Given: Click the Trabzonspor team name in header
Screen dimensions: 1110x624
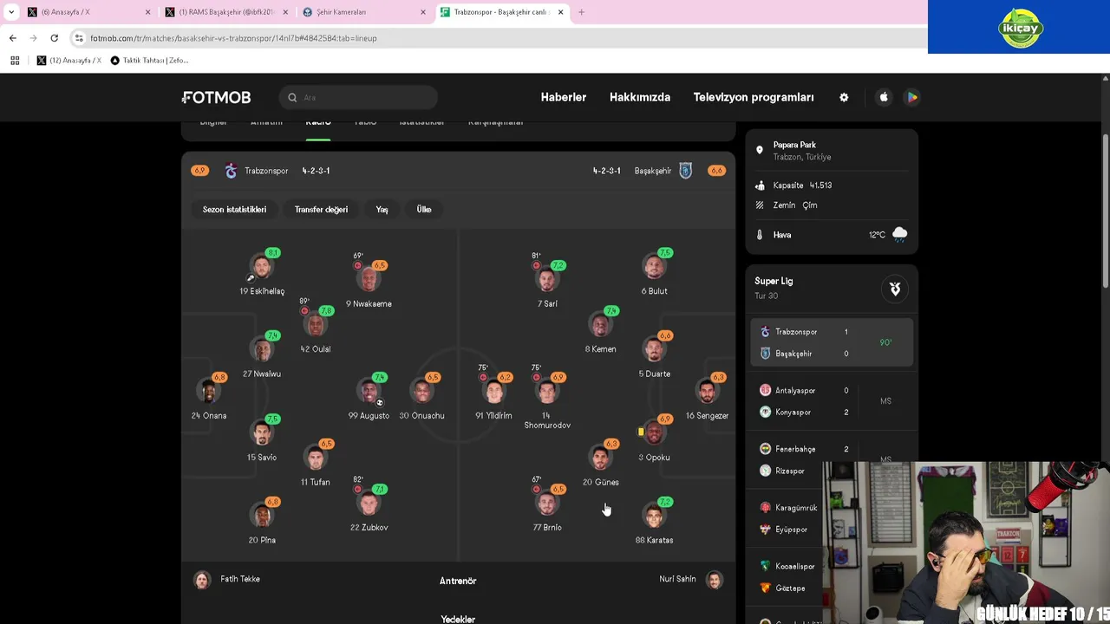Looking at the screenshot, I should point(266,171).
